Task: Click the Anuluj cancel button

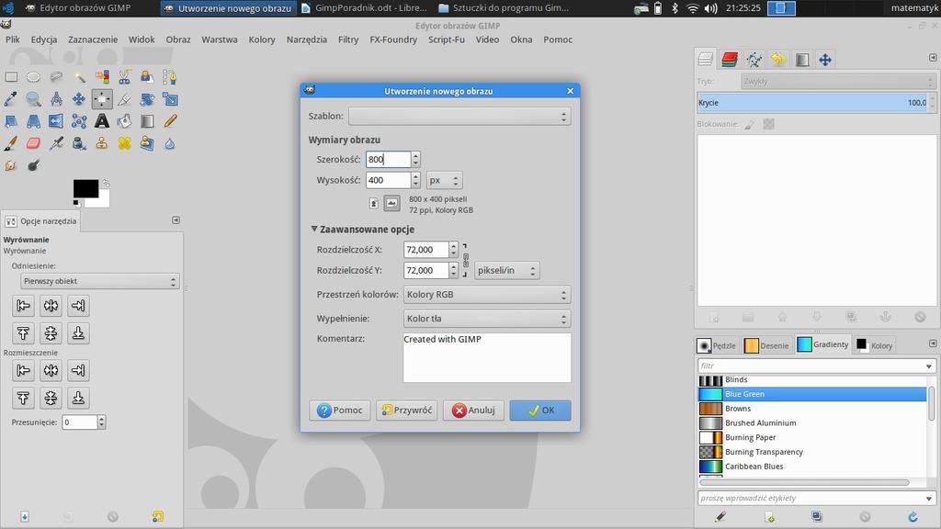Action: click(x=473, y=411)
